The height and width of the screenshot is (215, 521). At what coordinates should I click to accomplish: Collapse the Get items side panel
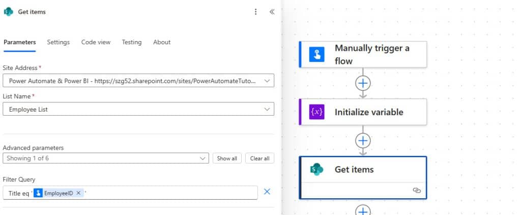272,12
